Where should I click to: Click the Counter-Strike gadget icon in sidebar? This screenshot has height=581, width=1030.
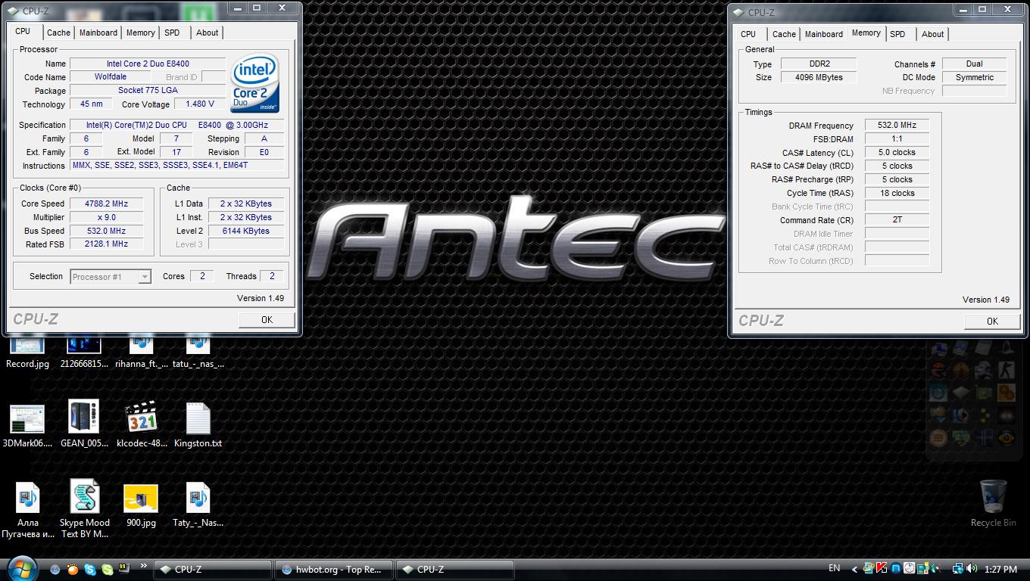1007,371
